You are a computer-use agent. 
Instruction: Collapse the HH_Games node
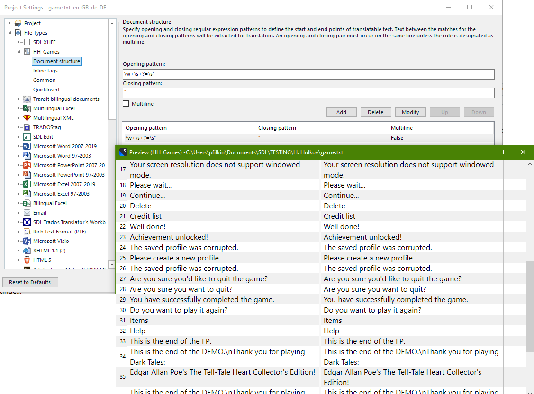click(18, 52)
